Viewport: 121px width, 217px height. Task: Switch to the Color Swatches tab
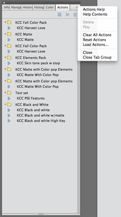tap(50, 7)
